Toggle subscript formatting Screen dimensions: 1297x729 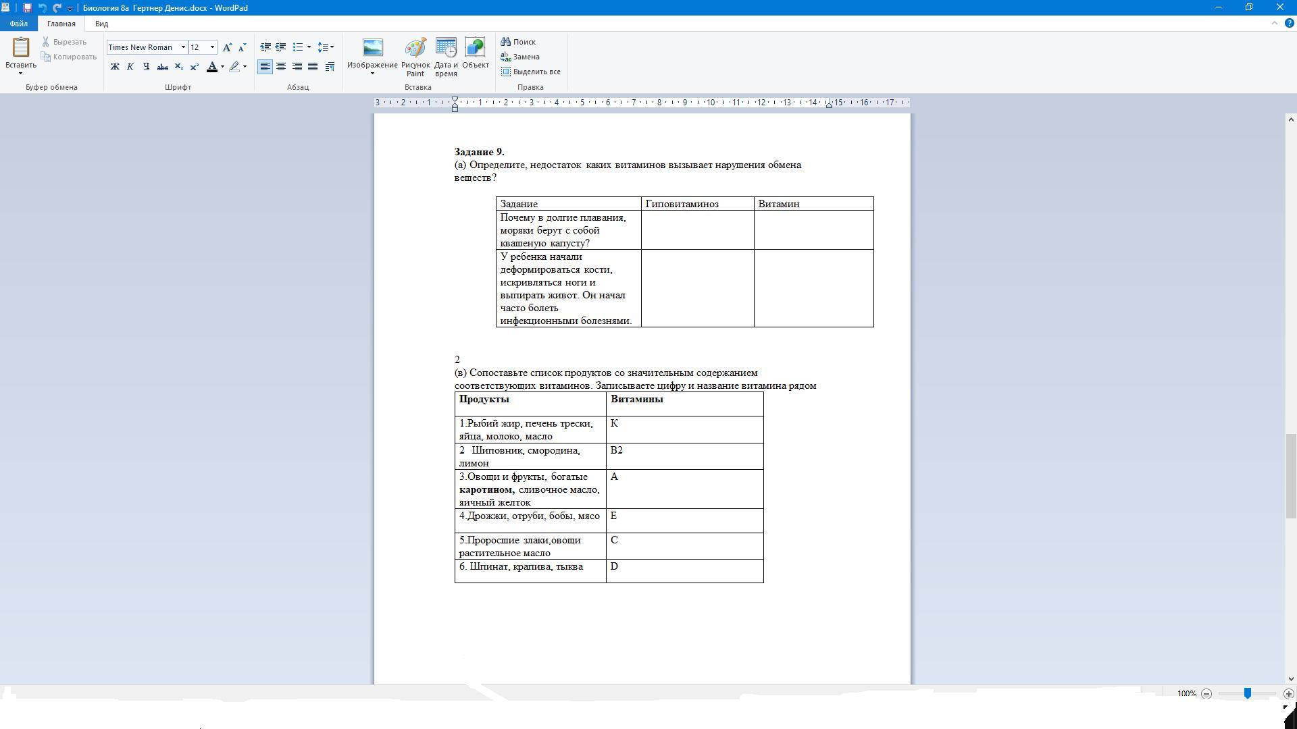coord(178,67)
